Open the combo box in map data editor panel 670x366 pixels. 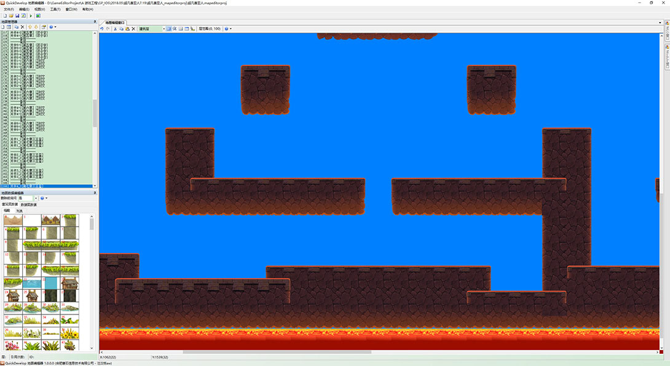[28, 198]
